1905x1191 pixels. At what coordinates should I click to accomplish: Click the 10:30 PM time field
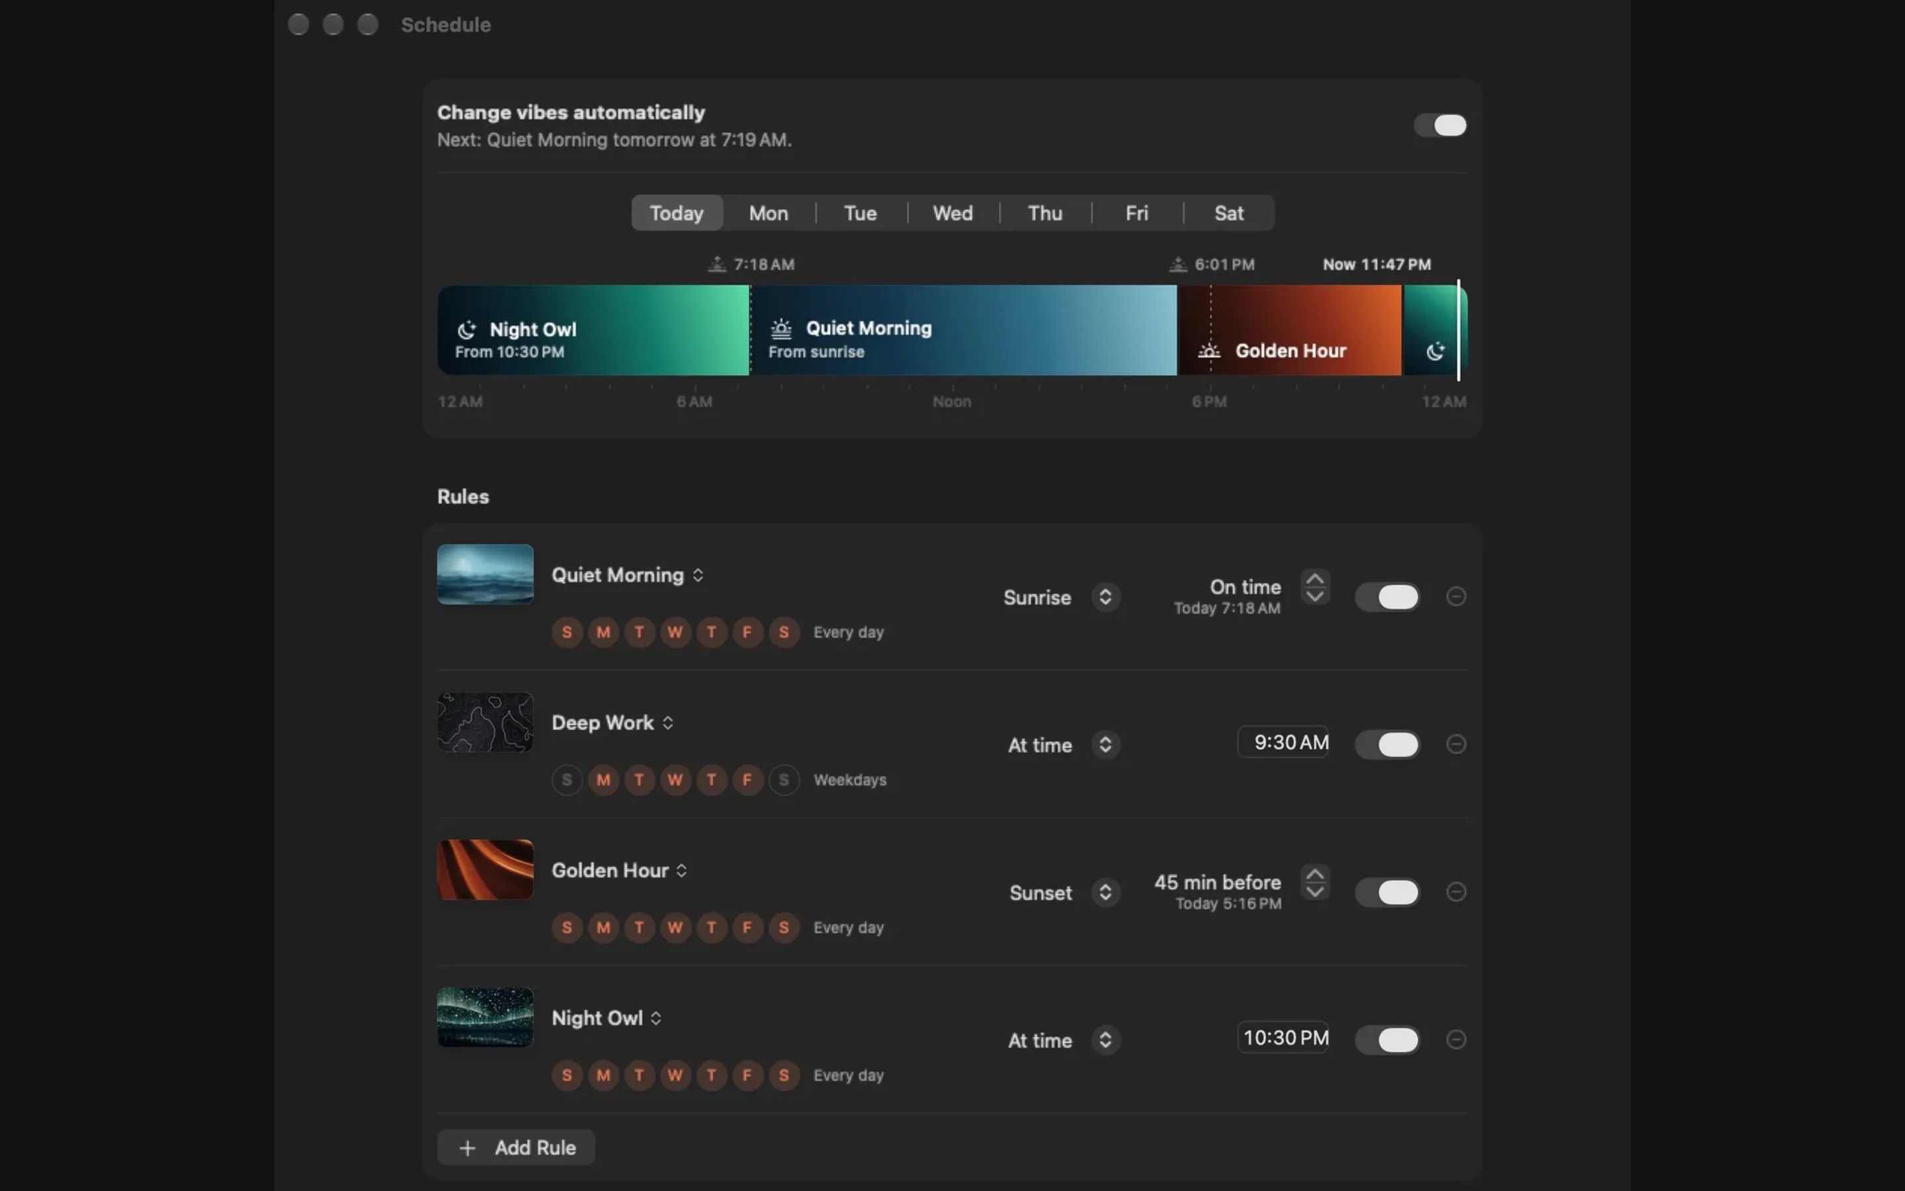click(x=1283, y=1037)
